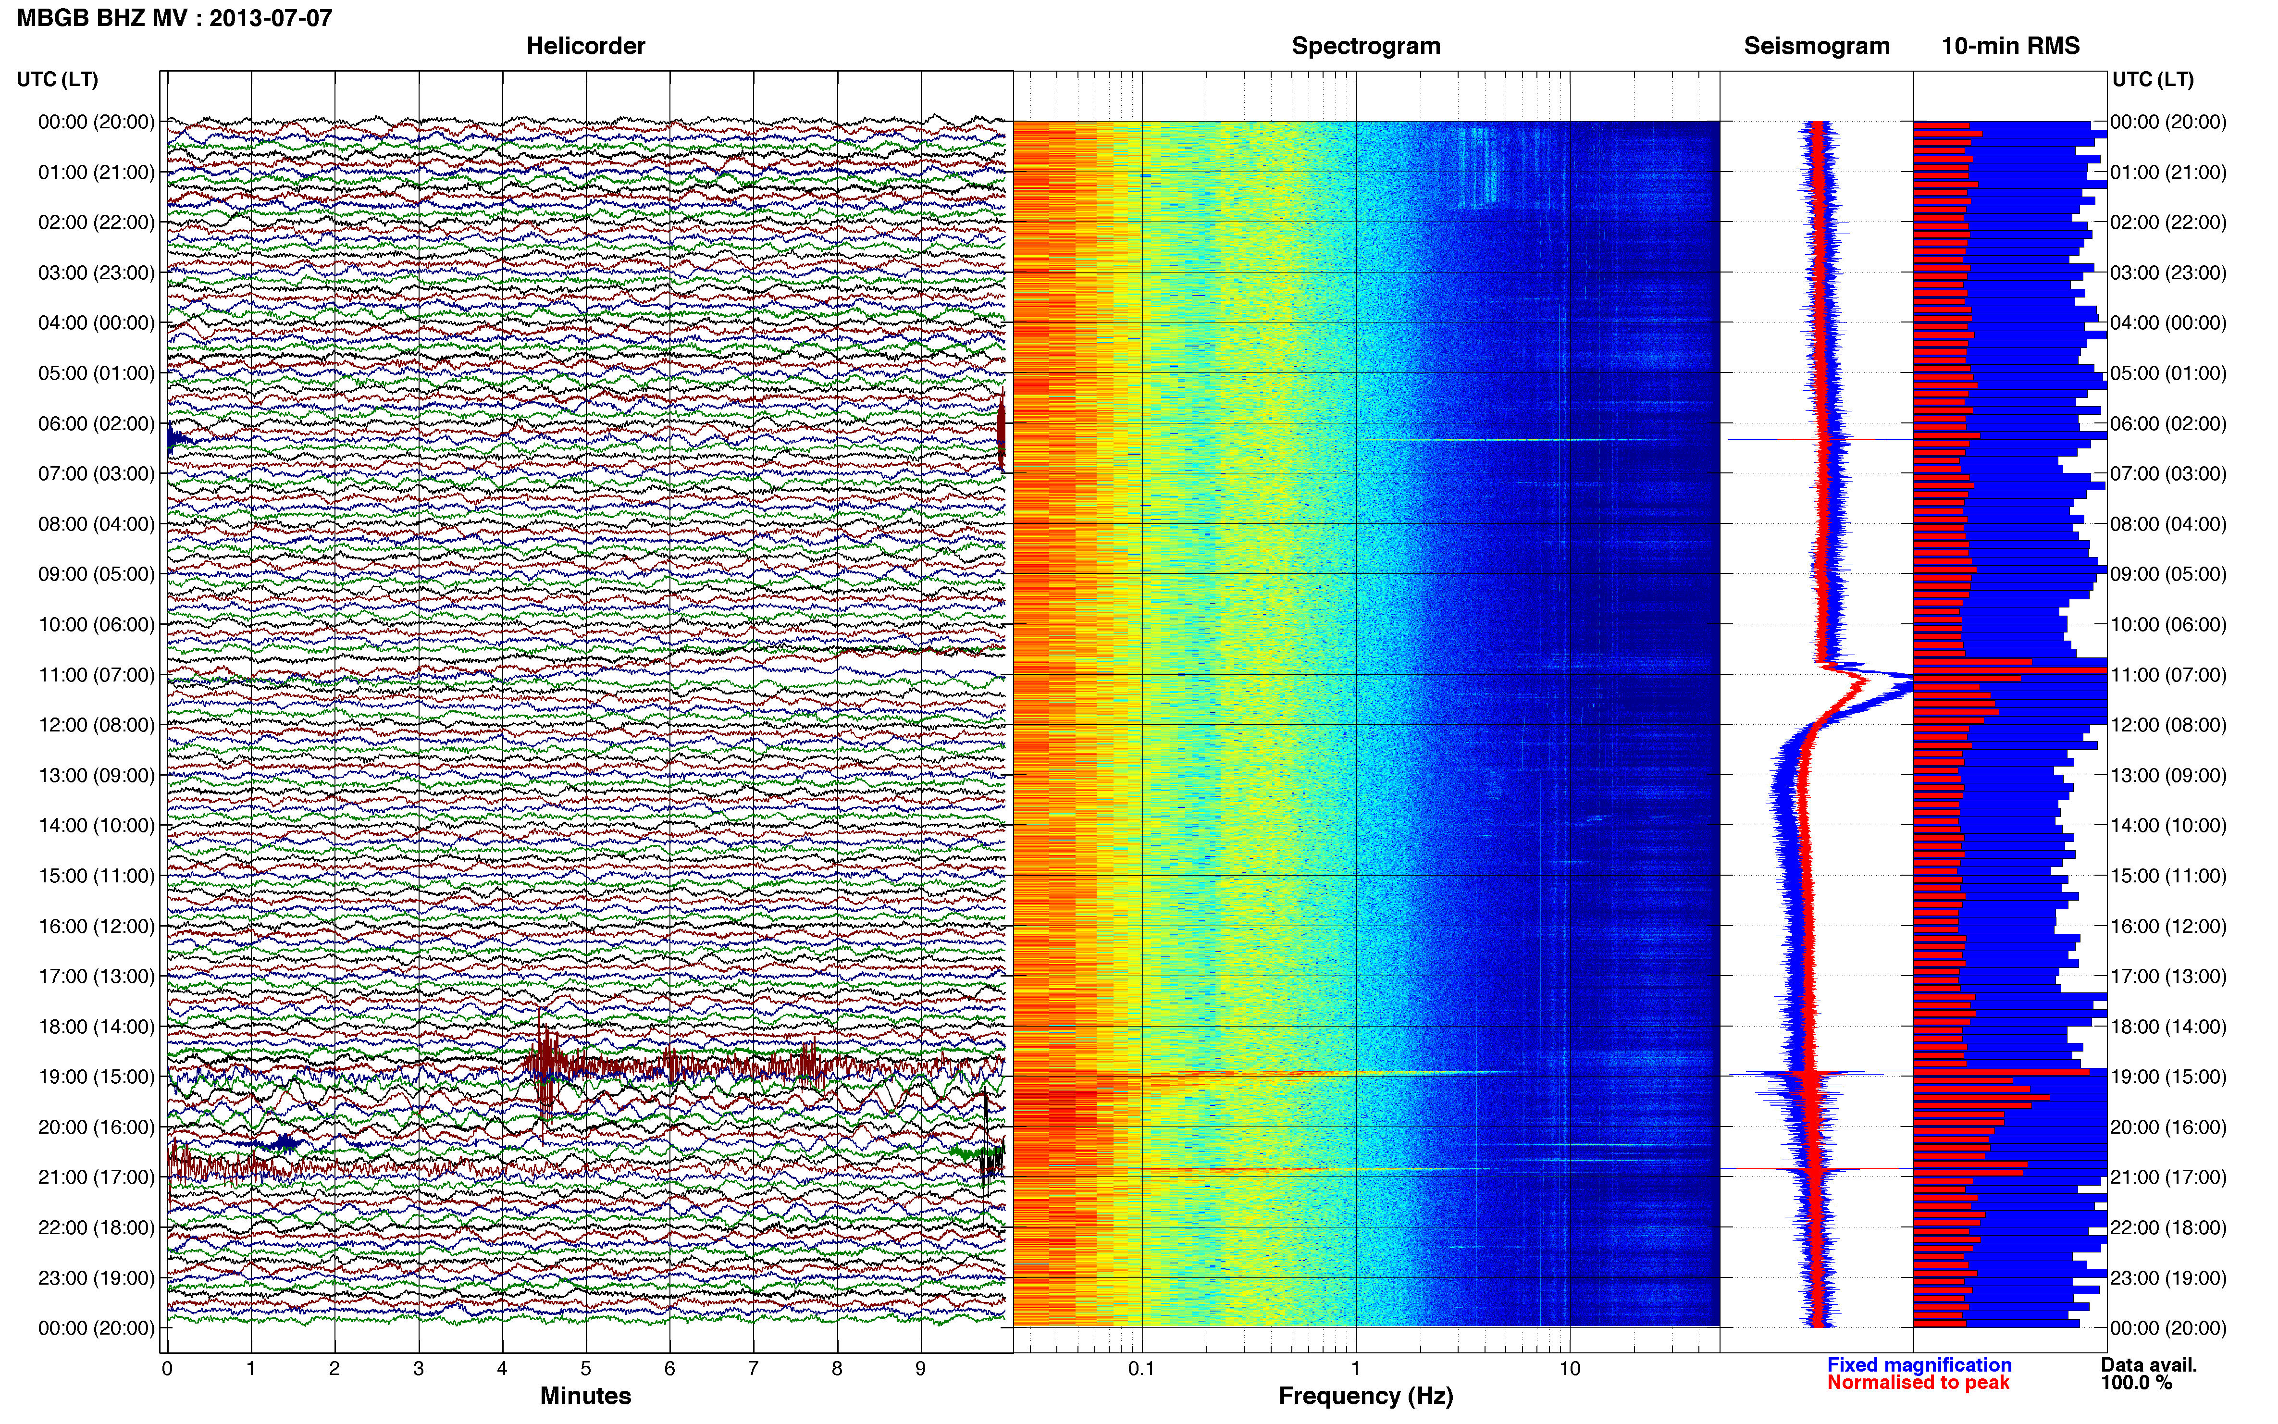The height and width of the screenshot is (1424, 2278).
Task: Click the left '23:00 (19:00)' time label
Action: pyautogui.click(x=96, y=1278)
